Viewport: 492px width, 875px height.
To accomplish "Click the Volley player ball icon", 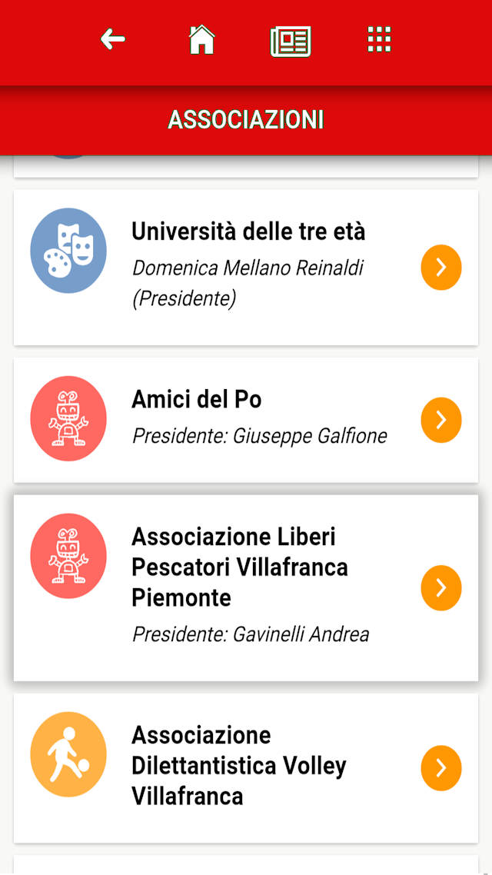I will pyautogui.click(x=68, y=756).
